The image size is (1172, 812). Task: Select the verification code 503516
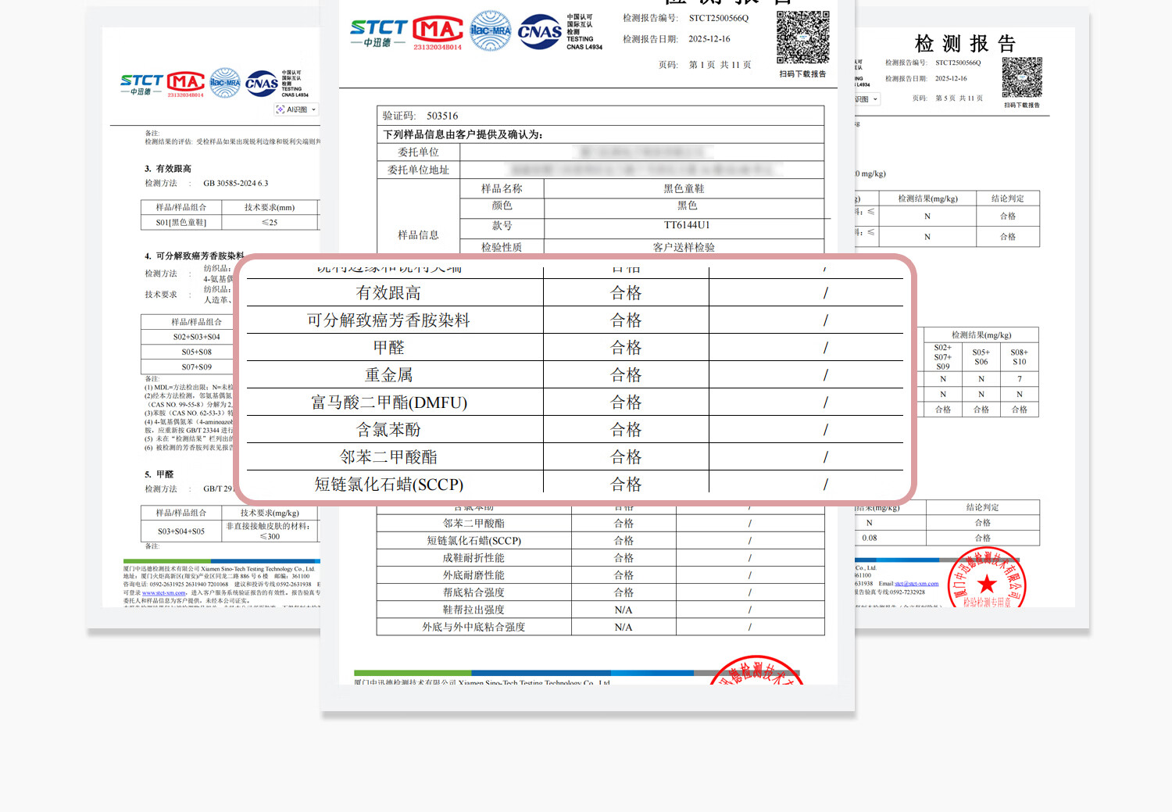click(x=442, y=116)
